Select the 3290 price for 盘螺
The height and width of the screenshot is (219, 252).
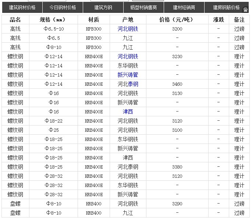[x=177, y=204]
